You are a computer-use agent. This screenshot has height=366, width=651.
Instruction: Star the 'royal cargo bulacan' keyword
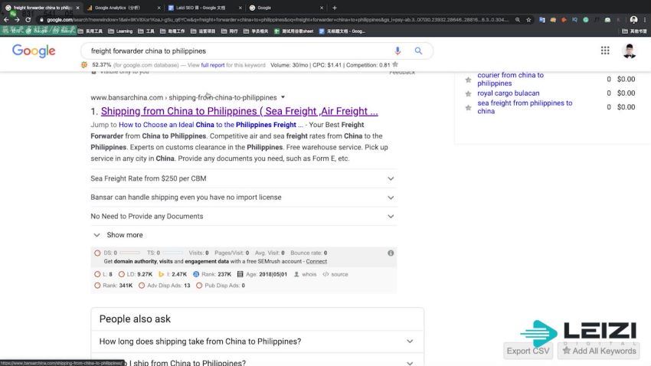(x=468, y=93)
